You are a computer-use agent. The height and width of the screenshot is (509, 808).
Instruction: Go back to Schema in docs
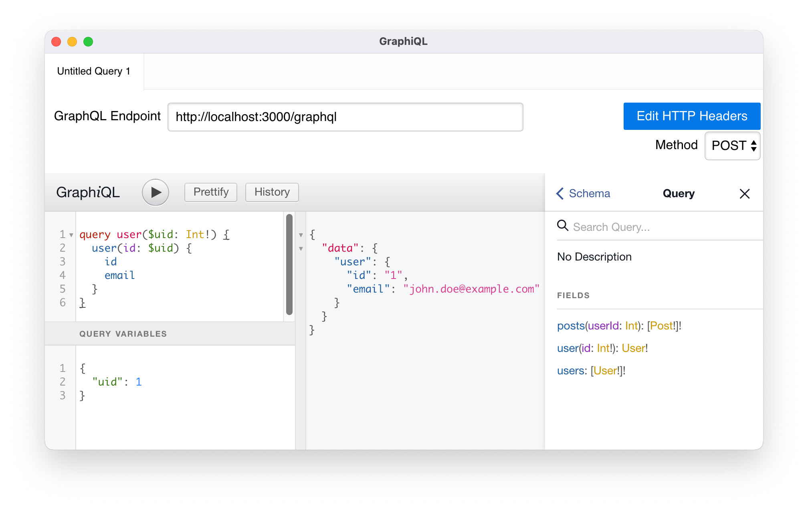[x=583, y=194]
